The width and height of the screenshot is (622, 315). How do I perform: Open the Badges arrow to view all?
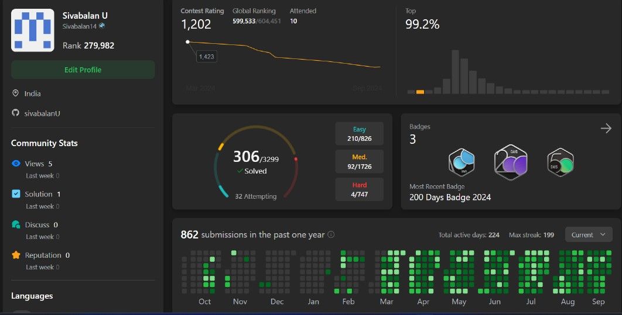point(606,128)
